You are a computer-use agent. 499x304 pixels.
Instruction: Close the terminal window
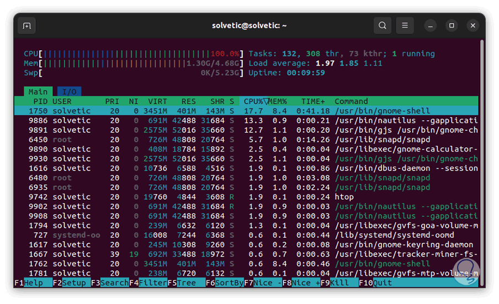[472, 25]
